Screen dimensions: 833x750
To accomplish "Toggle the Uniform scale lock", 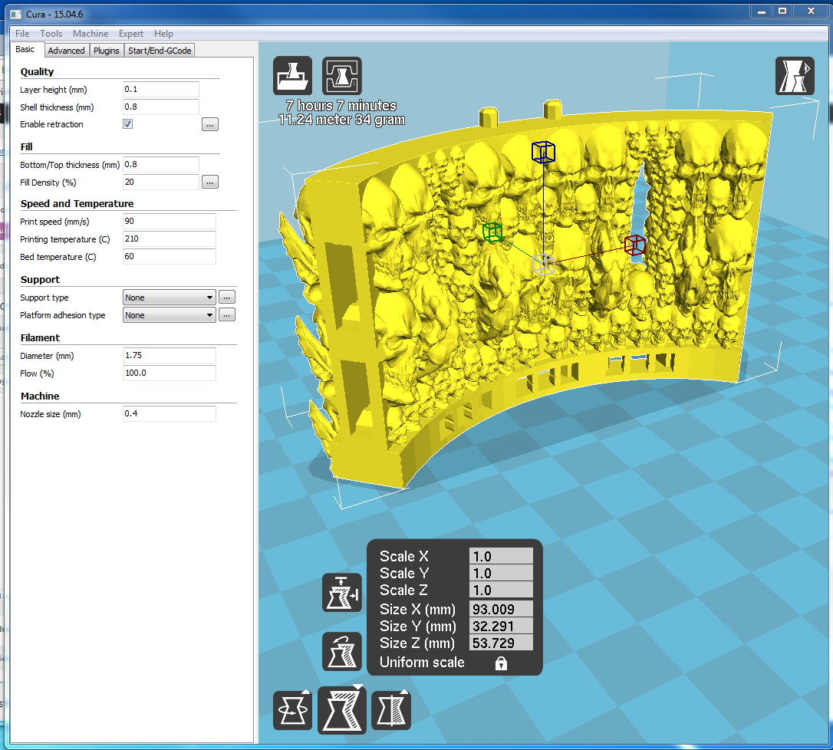I will click(x=500, y=663).
